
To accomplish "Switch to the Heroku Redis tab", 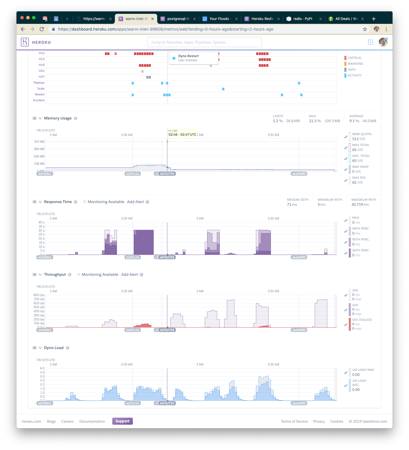I will click(262, 19).
